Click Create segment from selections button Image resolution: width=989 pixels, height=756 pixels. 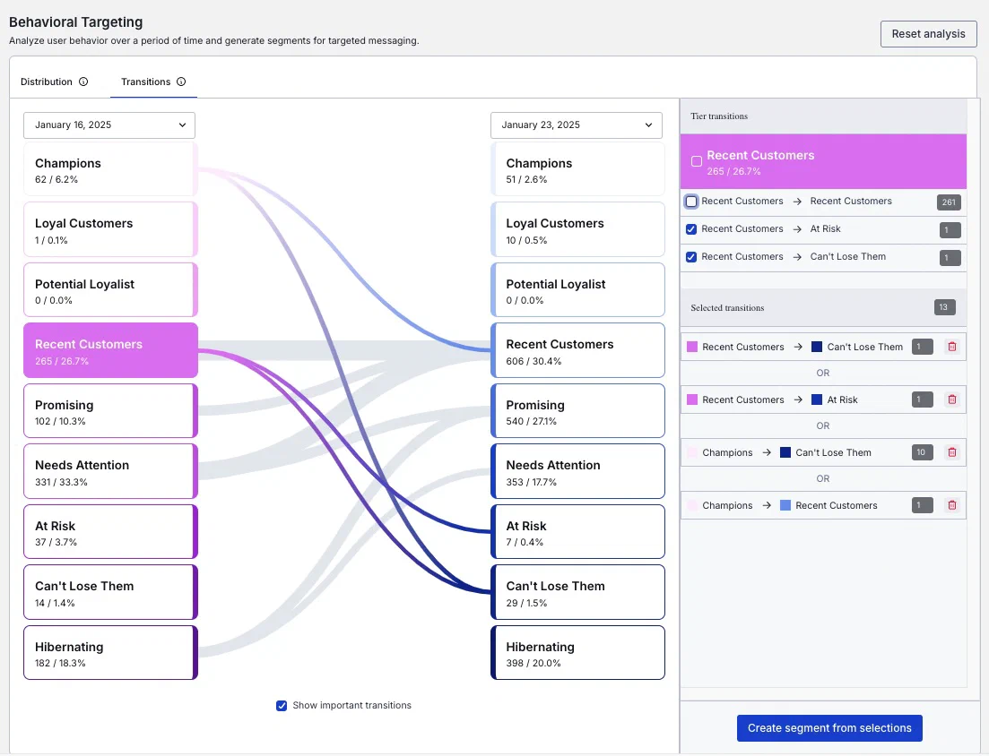(829, 728)
